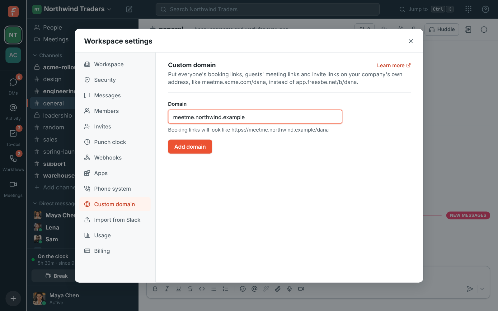
Task: Click the Break button
Action: point(54,276)
